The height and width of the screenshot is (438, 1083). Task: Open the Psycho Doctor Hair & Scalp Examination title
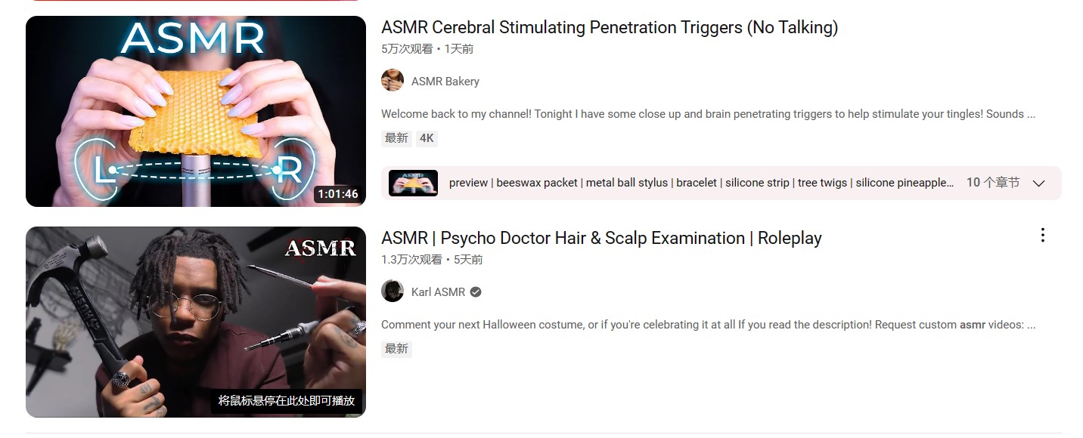point(601,239)
